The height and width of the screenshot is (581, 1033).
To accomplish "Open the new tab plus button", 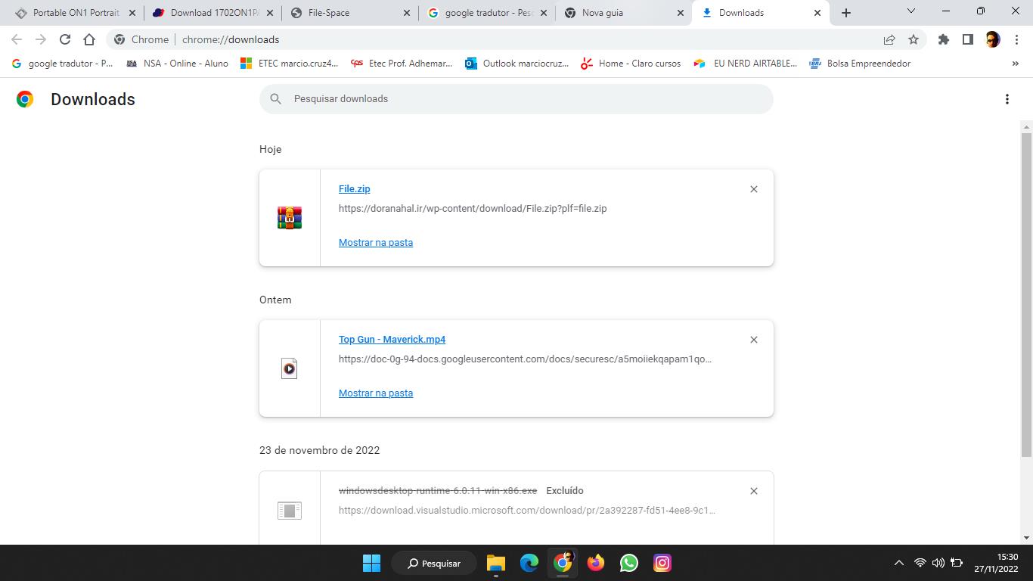I will (x=846, y=13).
